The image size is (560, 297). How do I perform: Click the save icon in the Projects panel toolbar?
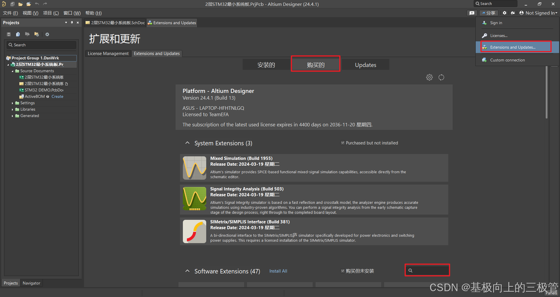[x=9, y=34]
